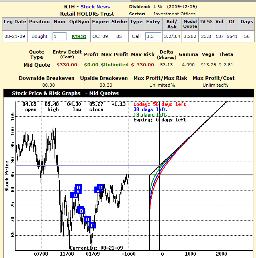Click the max risk $-330.00 value
Image resolution: width=256 pixels, height=258 pixels.
143,65
